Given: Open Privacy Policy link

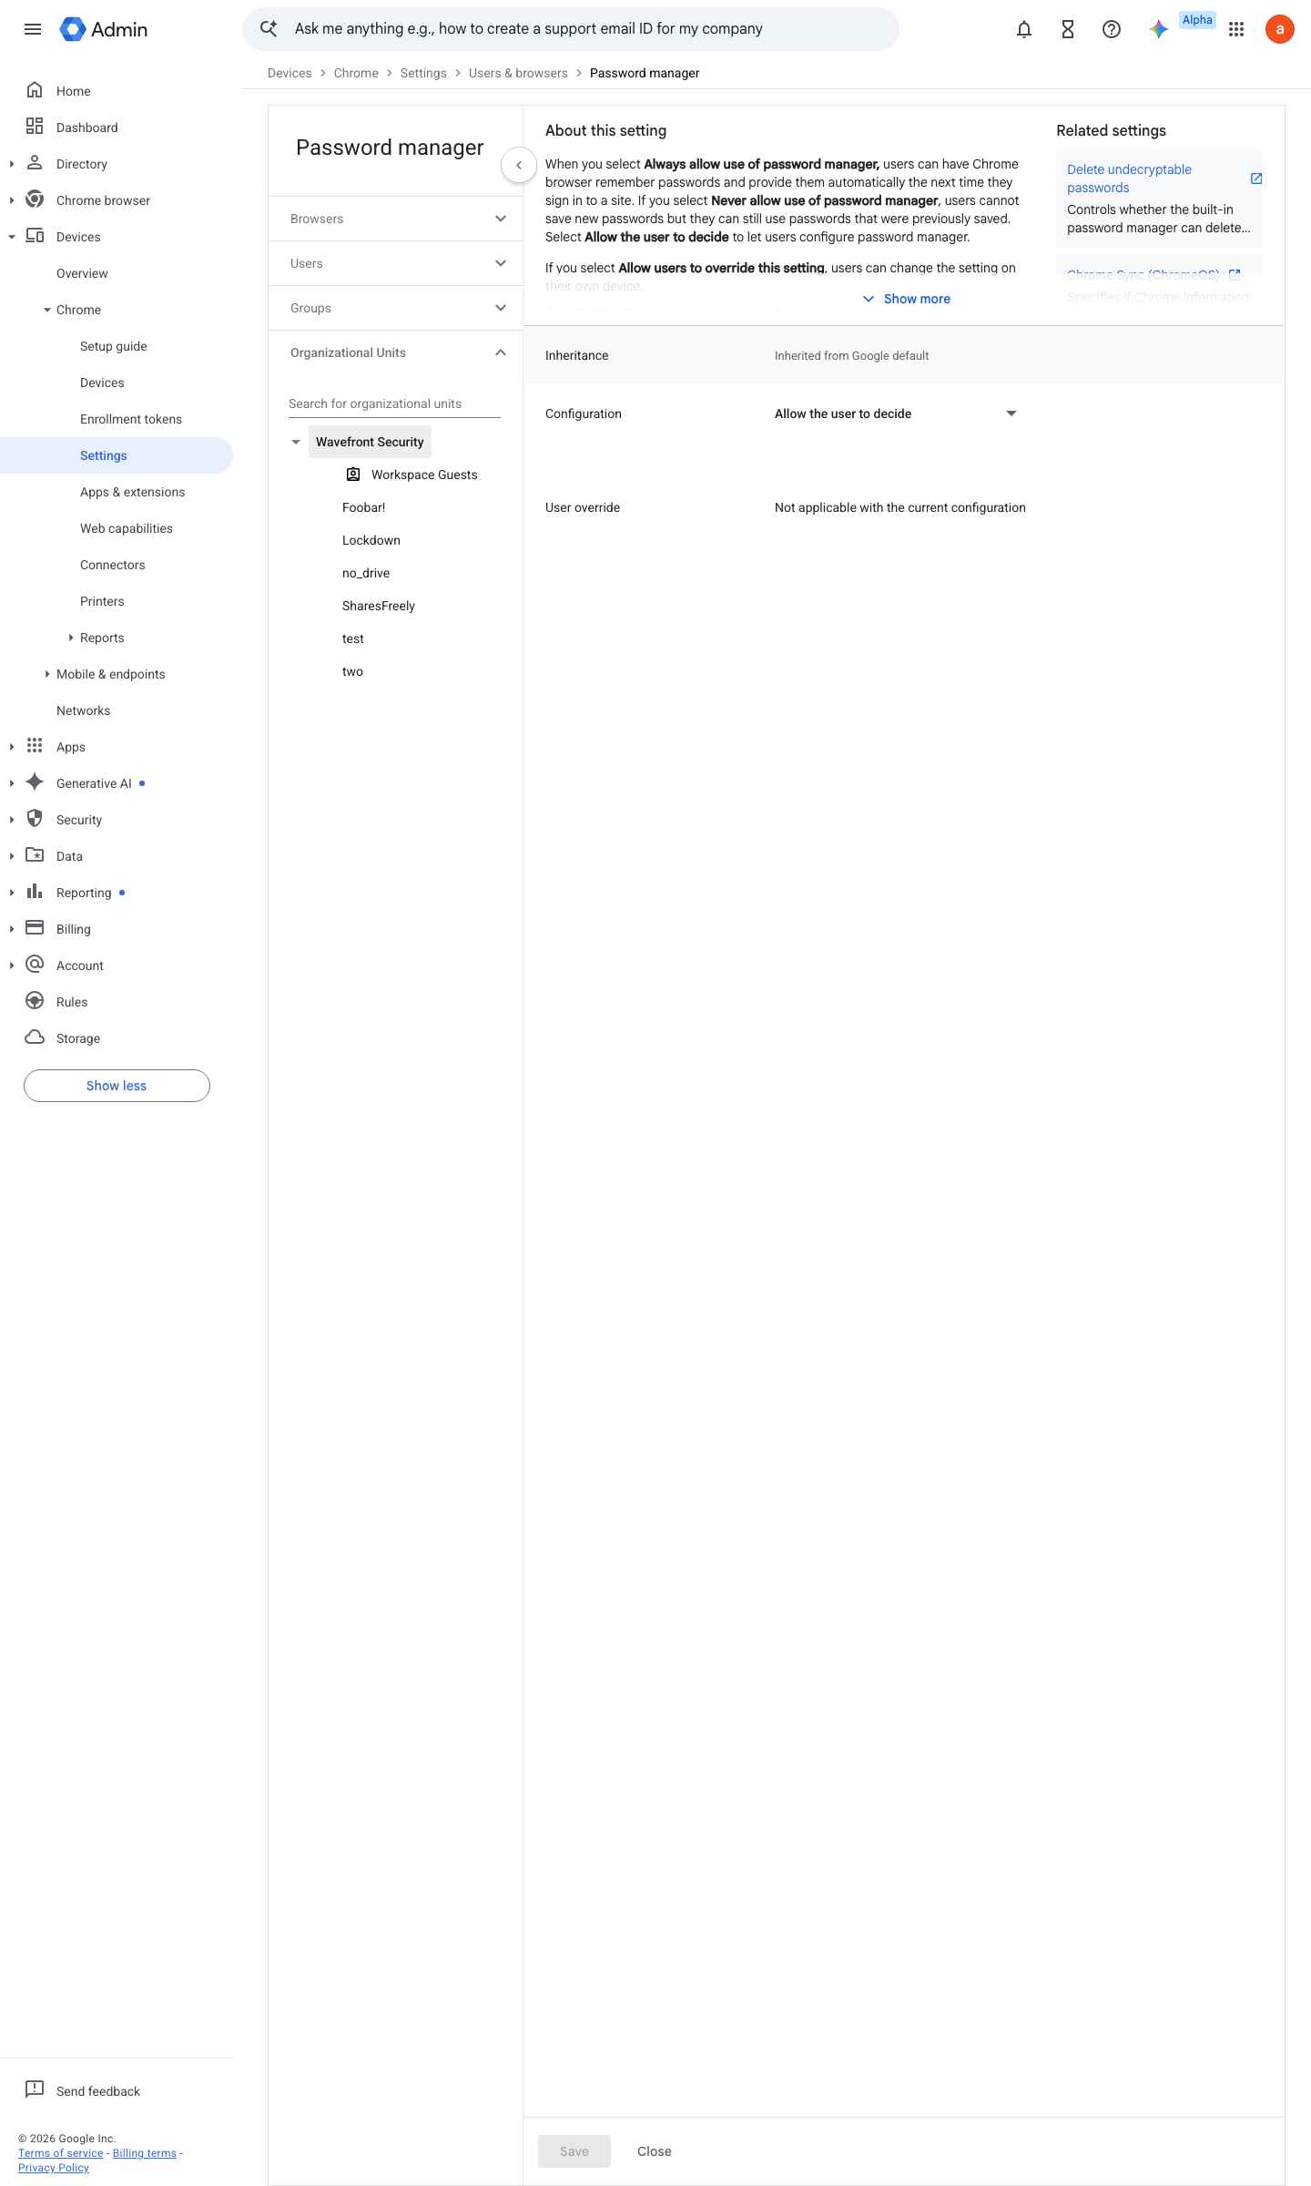Looking at the screenshot, I should [x=54, y=2168].
